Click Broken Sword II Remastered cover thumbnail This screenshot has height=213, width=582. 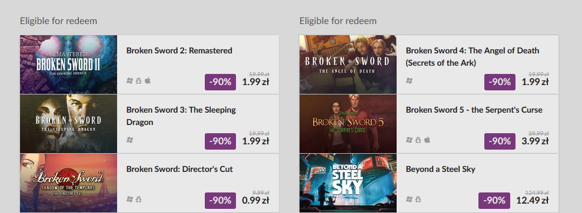(68, 65)
